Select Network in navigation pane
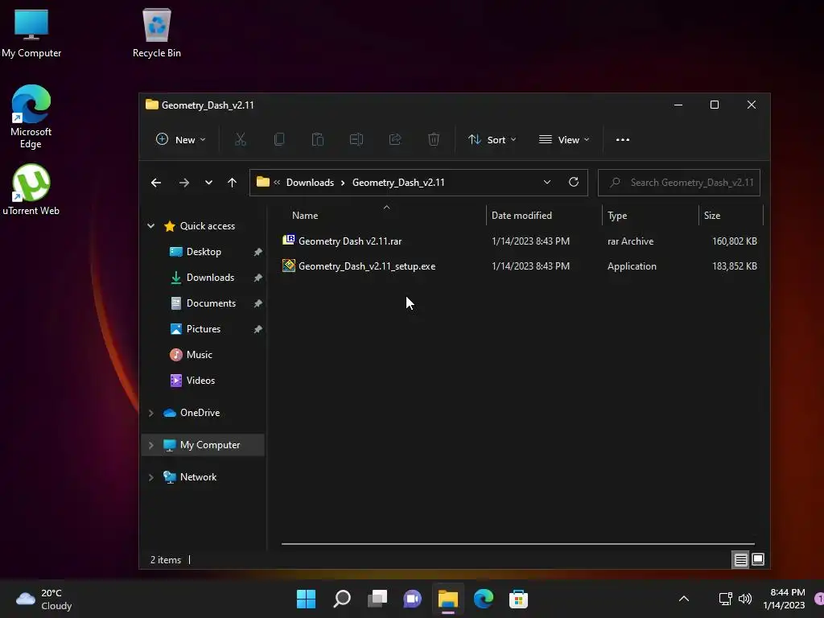The image size is (824, 618). [198, 477]
